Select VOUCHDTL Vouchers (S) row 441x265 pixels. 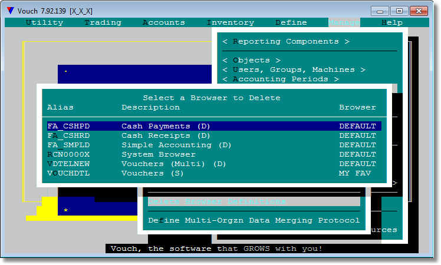pos(214,173)
